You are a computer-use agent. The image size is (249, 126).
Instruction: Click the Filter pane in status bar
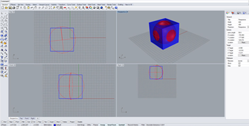pyautogui.click(x=143, y=125)
